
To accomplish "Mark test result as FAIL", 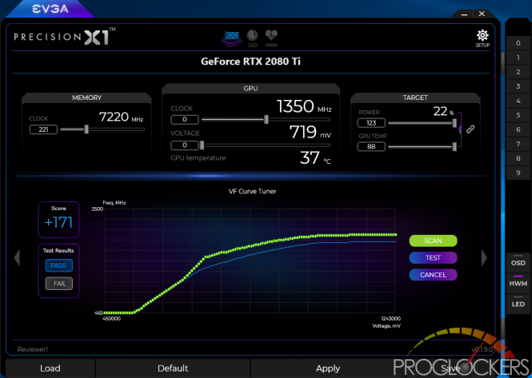I will click(x=58, y=284).
